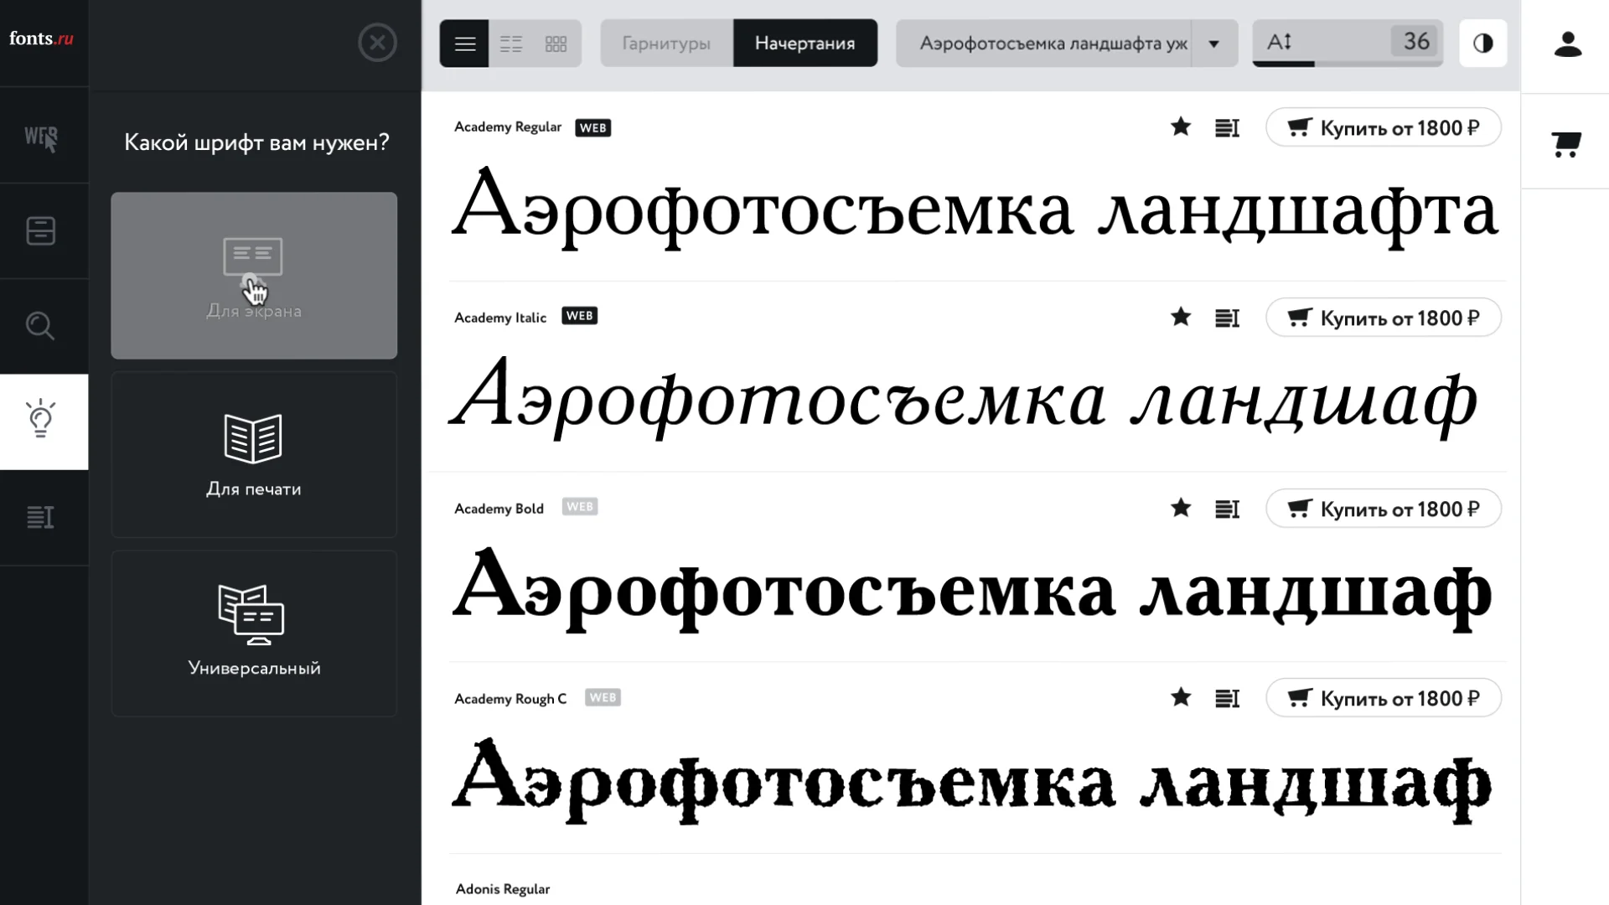Toggle favorite star for Academy Regular
Viewport: 1609px width, 905px height.
pos(1182,126)
